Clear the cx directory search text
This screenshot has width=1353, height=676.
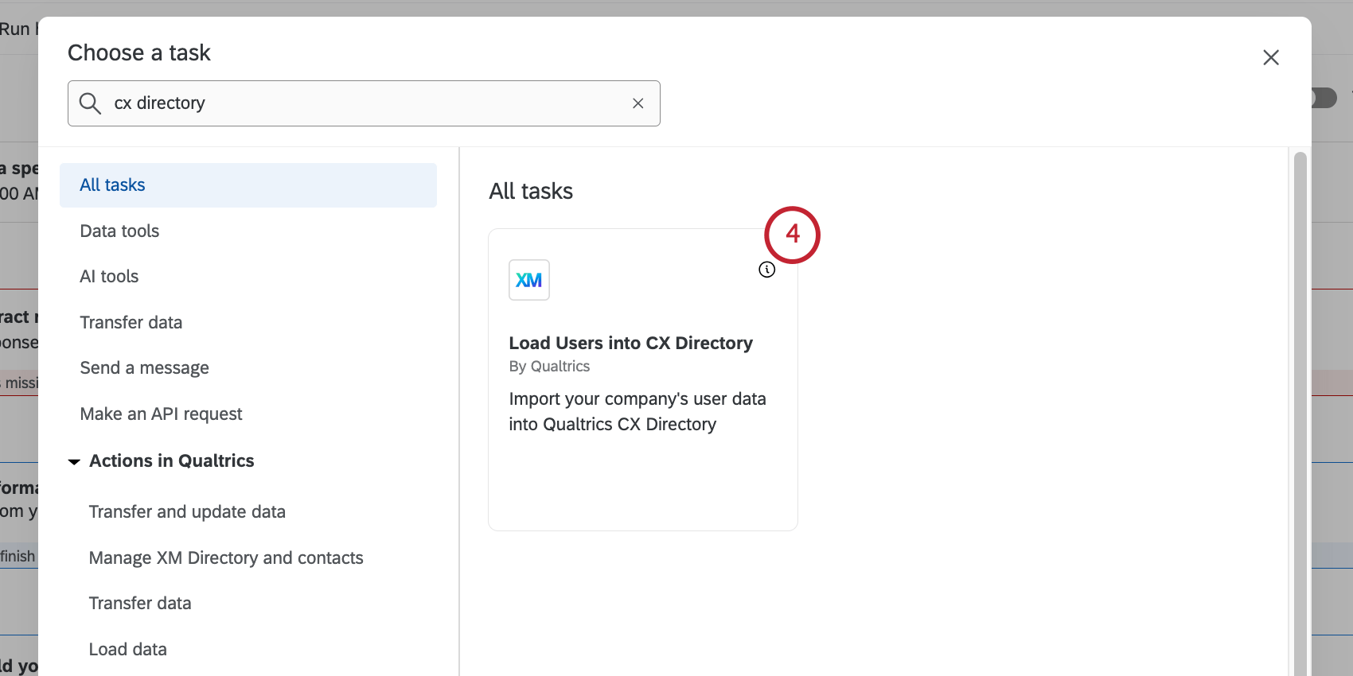coord(638,103)
